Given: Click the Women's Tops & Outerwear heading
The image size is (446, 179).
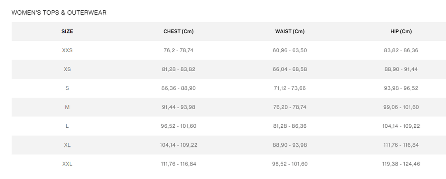Looking at the screenshot, I should coord(59,13).
